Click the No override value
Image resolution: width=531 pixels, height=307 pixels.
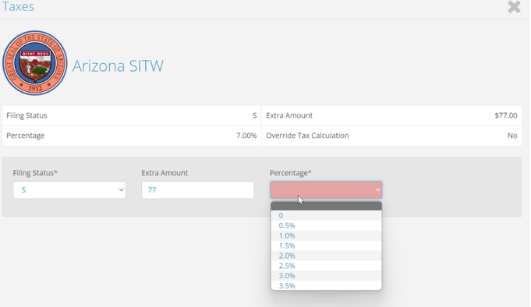(x=512, y=136)
